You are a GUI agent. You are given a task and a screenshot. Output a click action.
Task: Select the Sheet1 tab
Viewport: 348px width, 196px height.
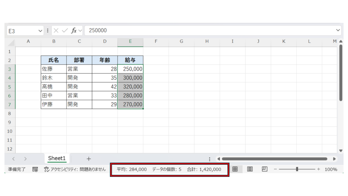(x=56, y=159)
